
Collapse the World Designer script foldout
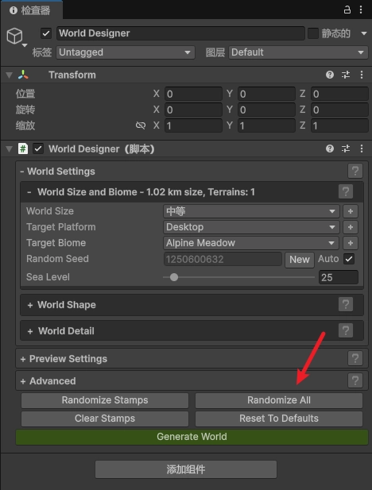[x=9, y=149]
